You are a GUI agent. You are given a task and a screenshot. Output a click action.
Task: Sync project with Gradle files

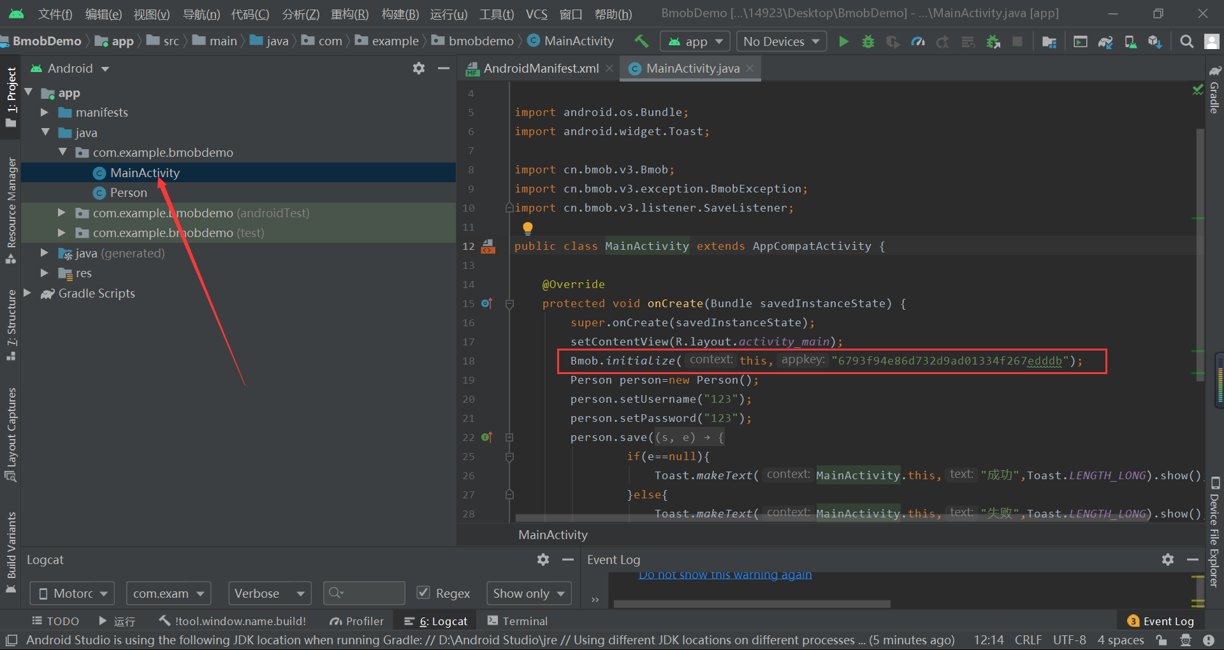point(1105,41)
